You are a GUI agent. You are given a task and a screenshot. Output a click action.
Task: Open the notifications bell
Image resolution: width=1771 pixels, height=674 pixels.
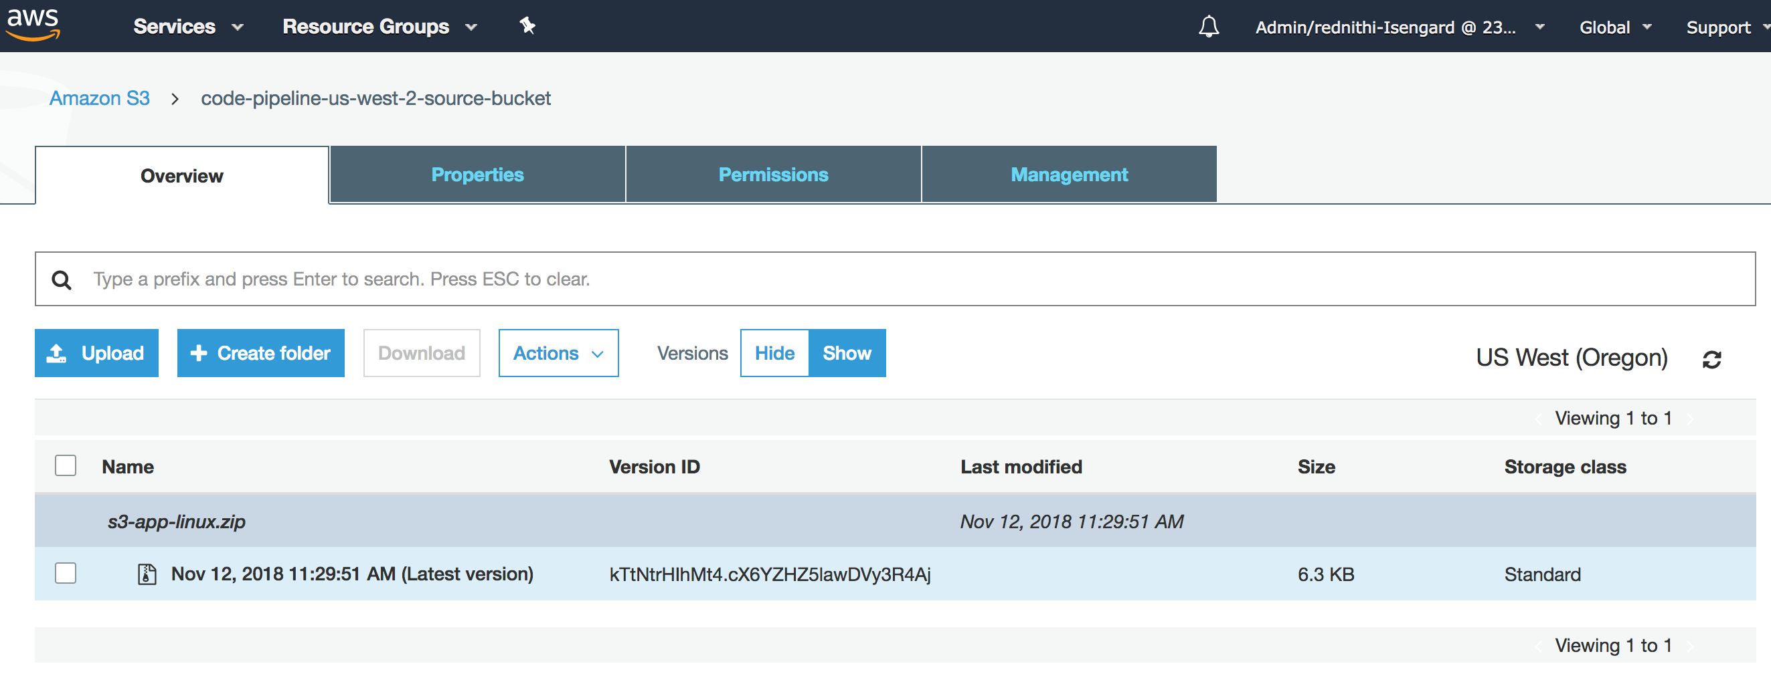coord(1209,27)
